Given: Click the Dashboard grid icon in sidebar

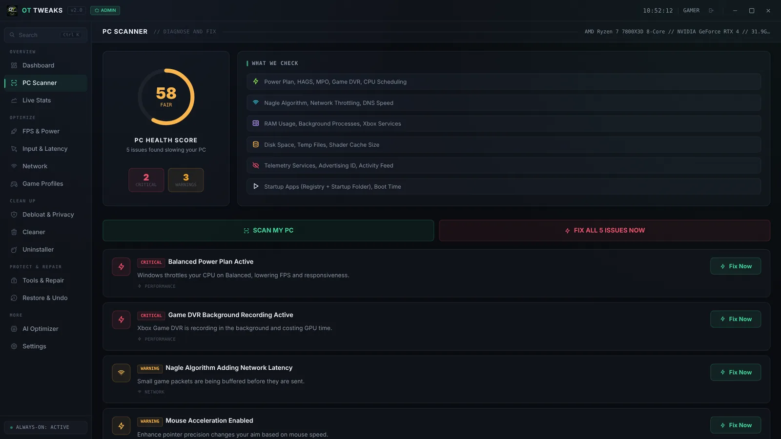Looking at the screenshot, I should pyautogui.click(x=14, y=65).
